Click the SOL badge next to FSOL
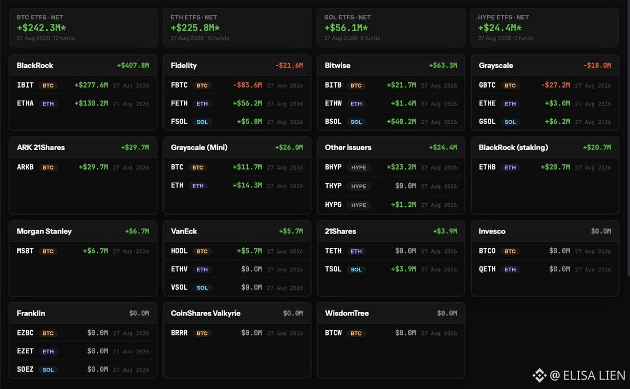Image resolution: width=630 pixels, height=389 pixels. 202,122
